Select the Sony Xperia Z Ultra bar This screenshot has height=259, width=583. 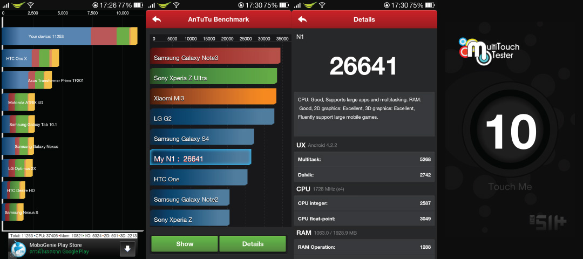214,76
